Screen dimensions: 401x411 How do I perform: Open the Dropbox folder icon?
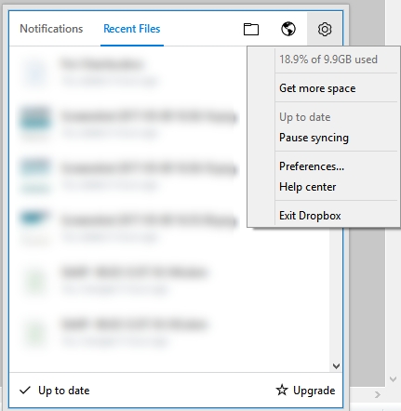pyautogui.click(x=251, y=29)
